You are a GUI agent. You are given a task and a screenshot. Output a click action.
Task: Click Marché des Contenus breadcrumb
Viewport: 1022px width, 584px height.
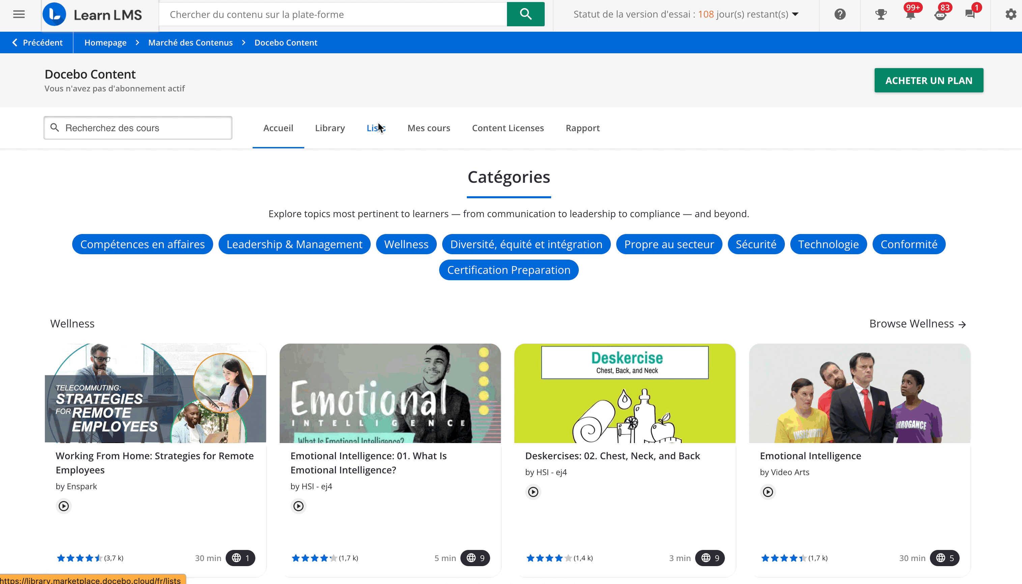[x=190, y=42]
